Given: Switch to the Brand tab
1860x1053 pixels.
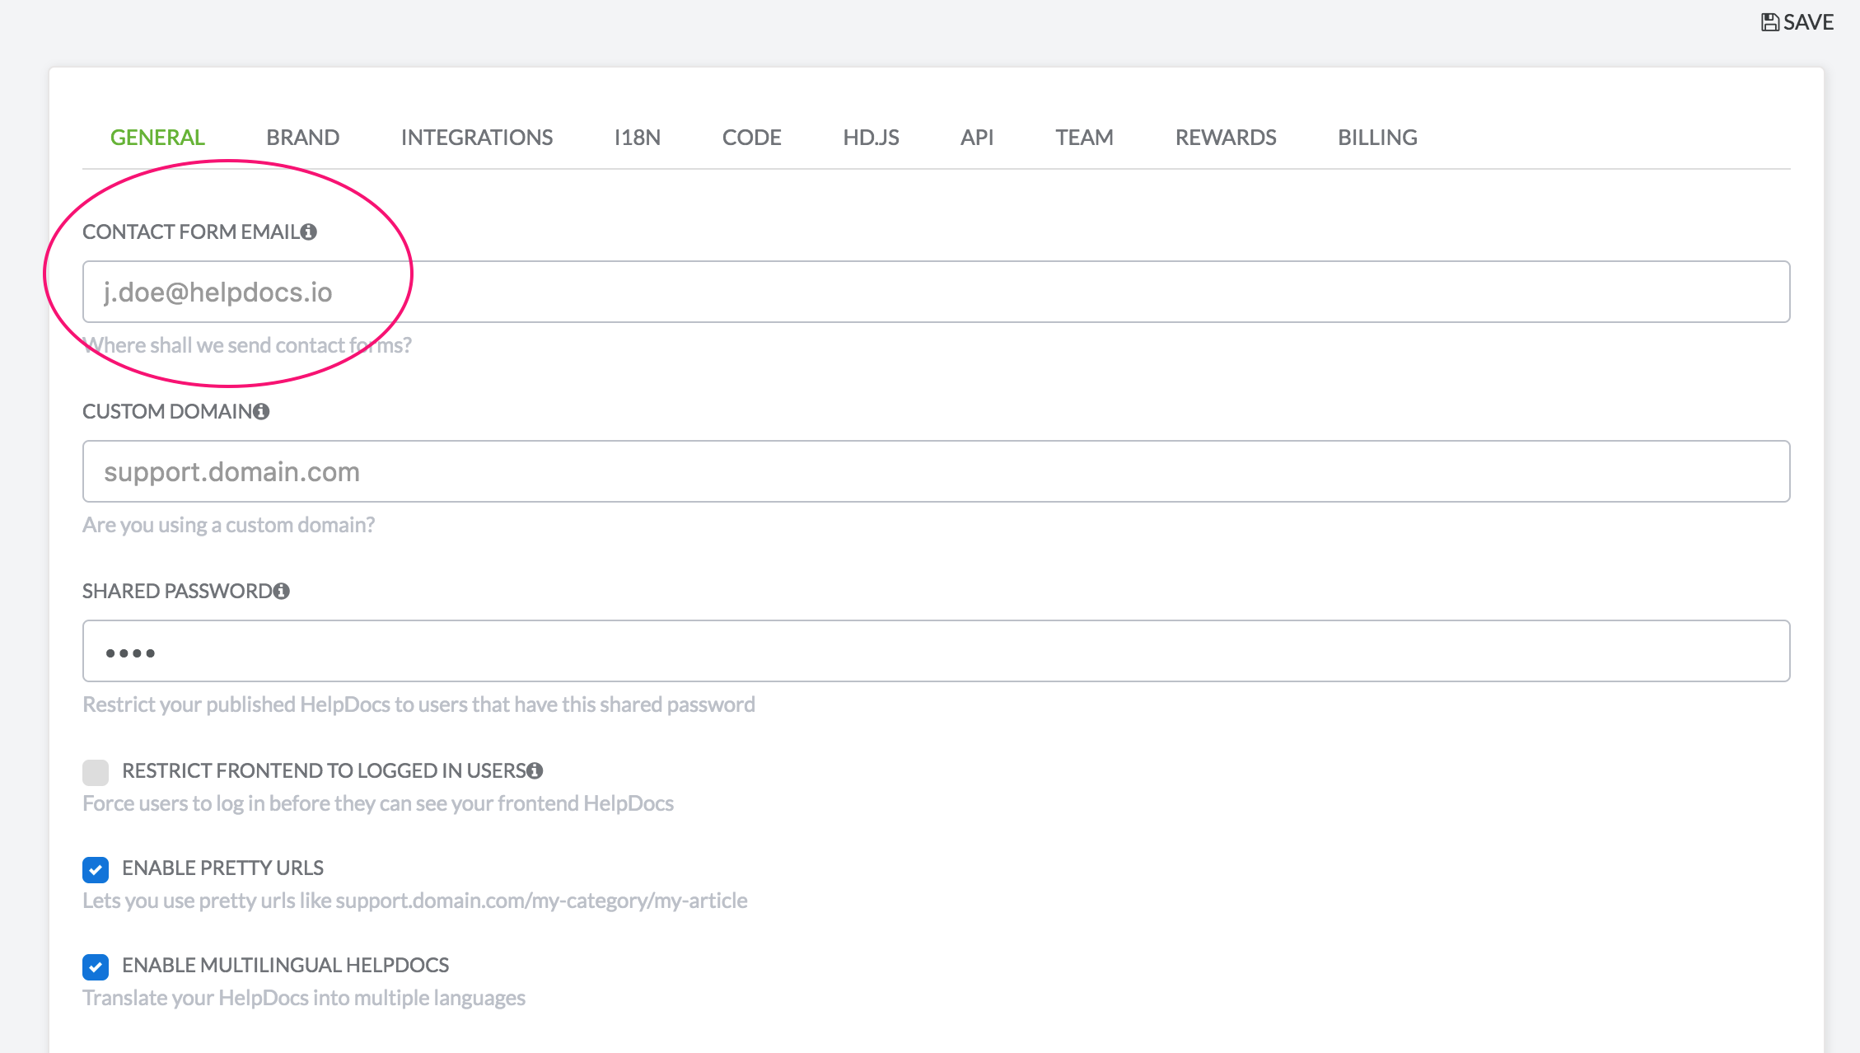Looking at the screenshot, I should (302, 138).
